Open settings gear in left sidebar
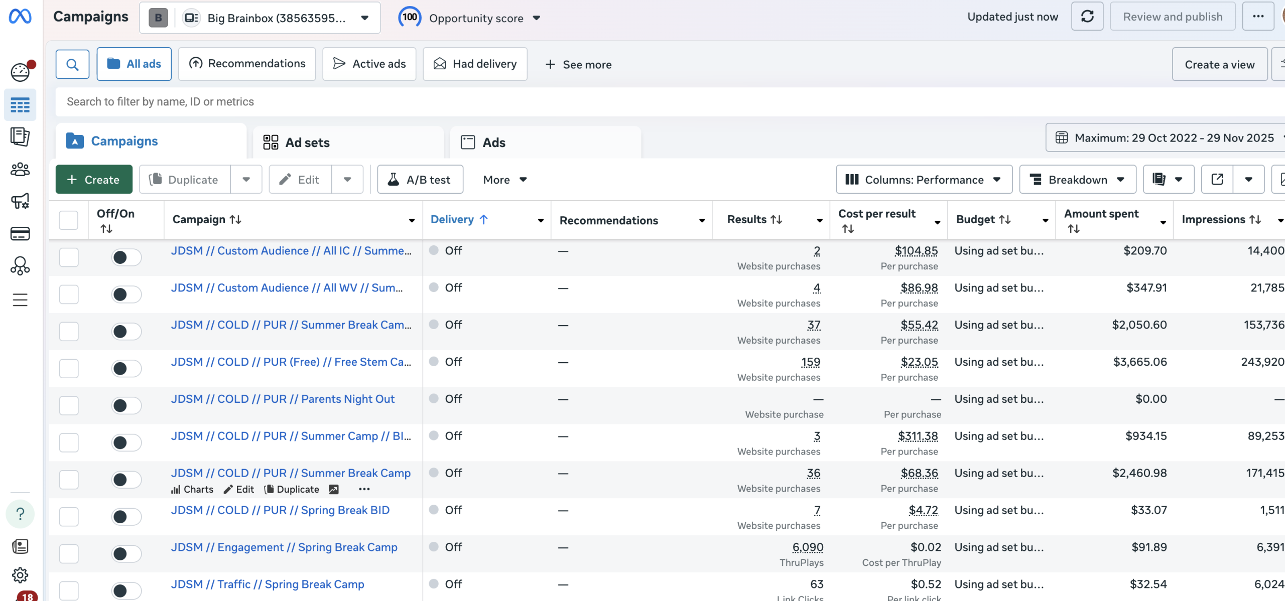The width and height of the screenshot is (1285, 601). (x=20, y=575)
